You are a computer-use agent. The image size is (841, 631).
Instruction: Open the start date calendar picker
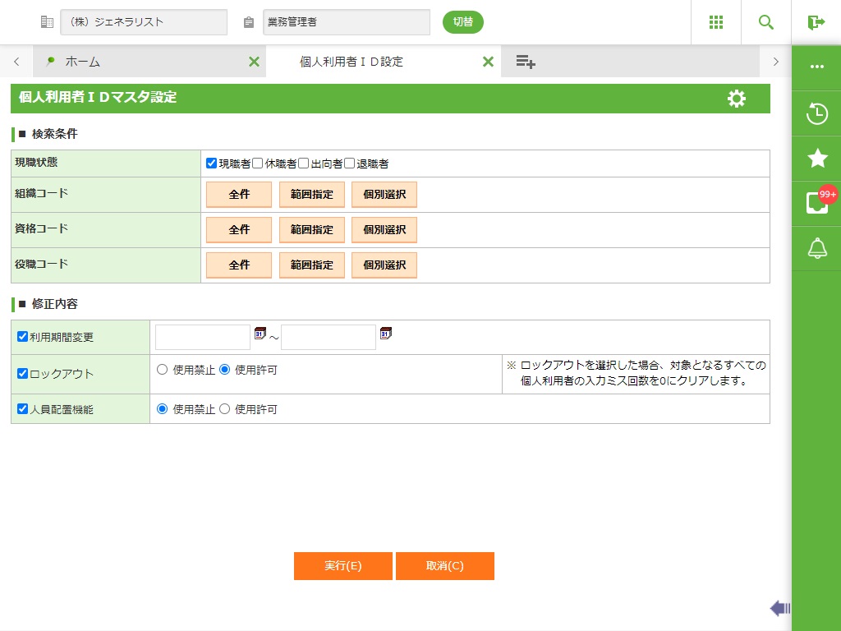pos(260,334)
